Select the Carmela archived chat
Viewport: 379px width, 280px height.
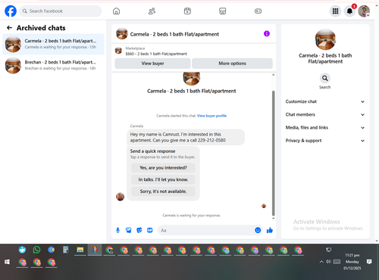[53, 44]
